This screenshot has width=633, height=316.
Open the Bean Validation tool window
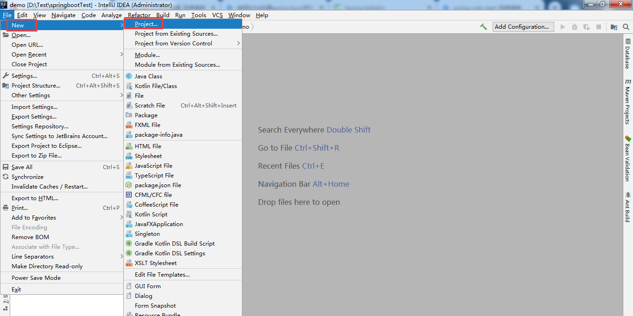(x=628, y=158)
